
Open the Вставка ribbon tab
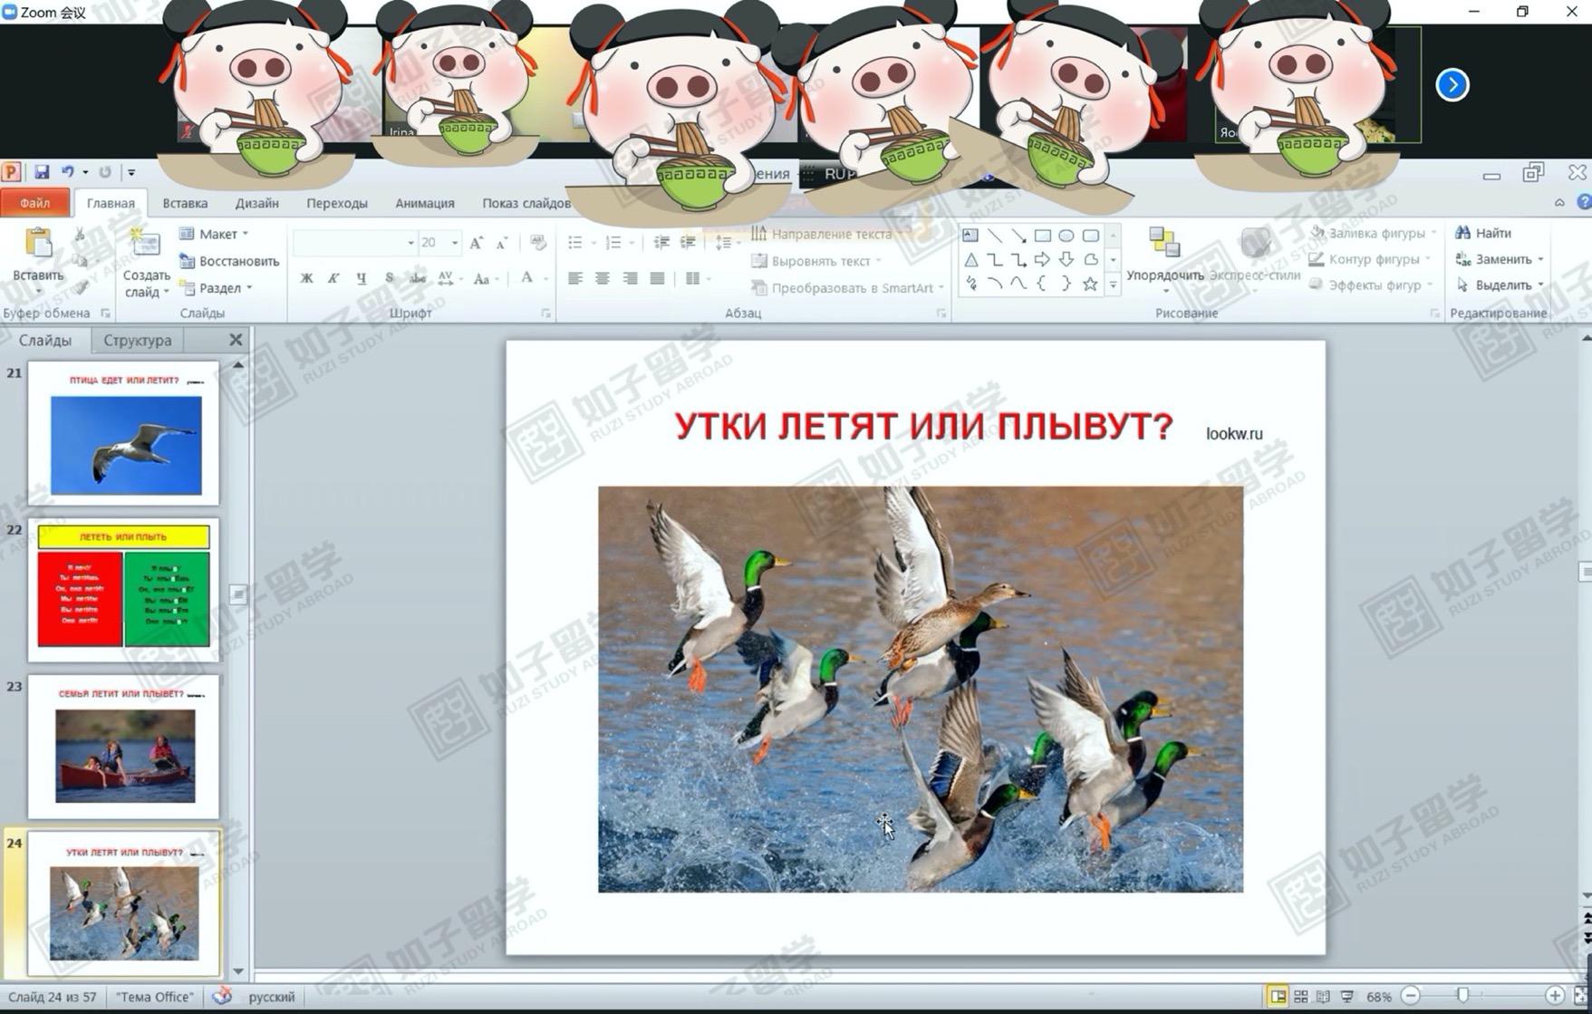[185, 203]
